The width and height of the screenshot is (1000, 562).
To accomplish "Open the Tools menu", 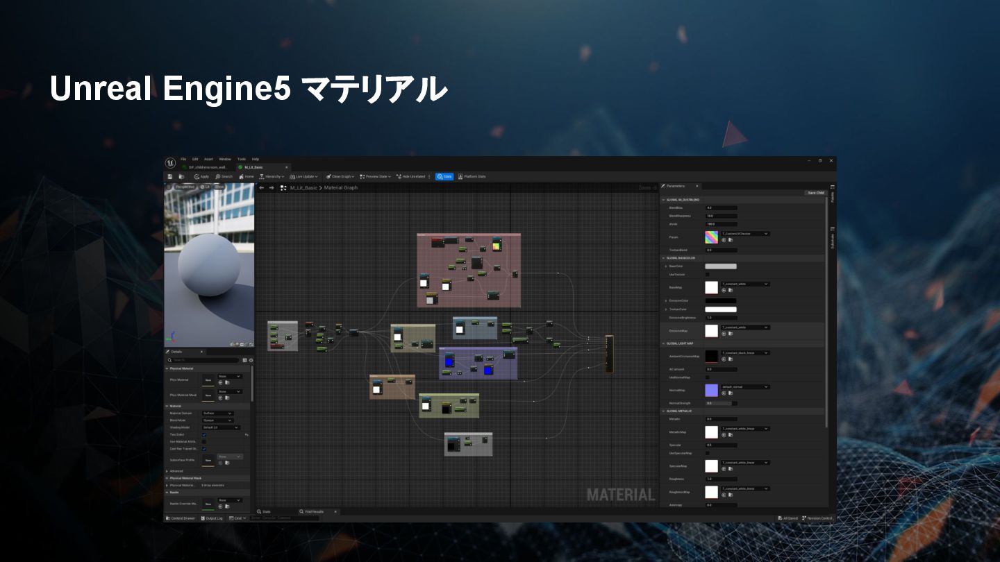I will click(x=242, y=159).
